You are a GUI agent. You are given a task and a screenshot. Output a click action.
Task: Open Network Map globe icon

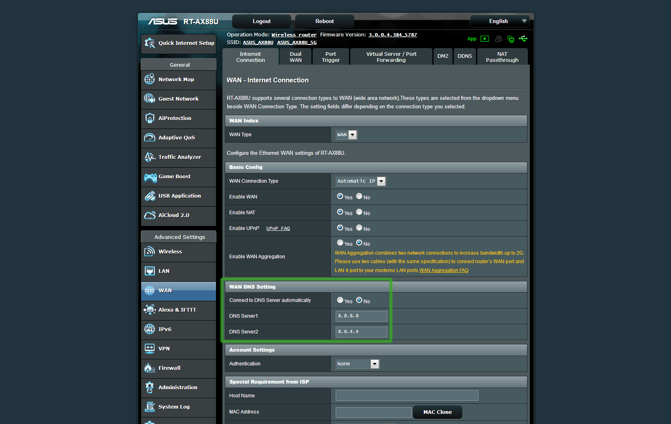150,79
